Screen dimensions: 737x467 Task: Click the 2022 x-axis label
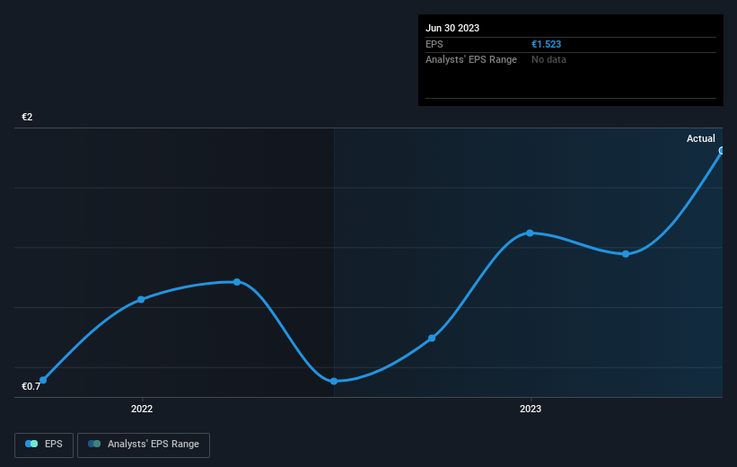point(142,409)
